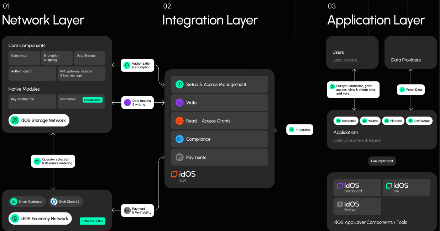This screenshot has width=440, height=231.
Task: Select the DeFi dApps pill
Action: [x=419, y=121]
